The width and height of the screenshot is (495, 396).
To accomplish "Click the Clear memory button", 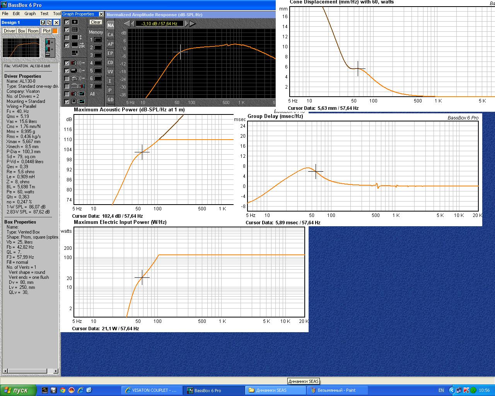I will point(96,22).
